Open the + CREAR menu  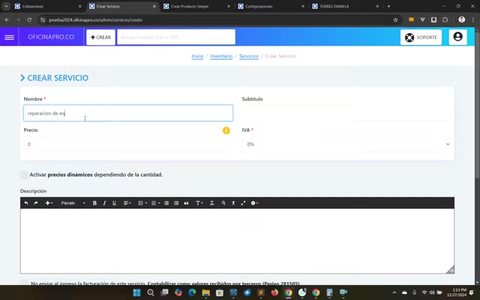click(x=100, y=37)
